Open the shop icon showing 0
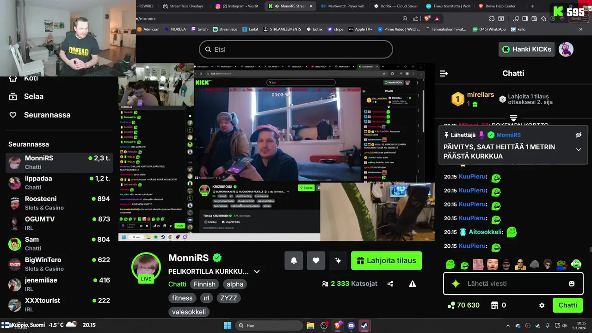 pos(494,305)
